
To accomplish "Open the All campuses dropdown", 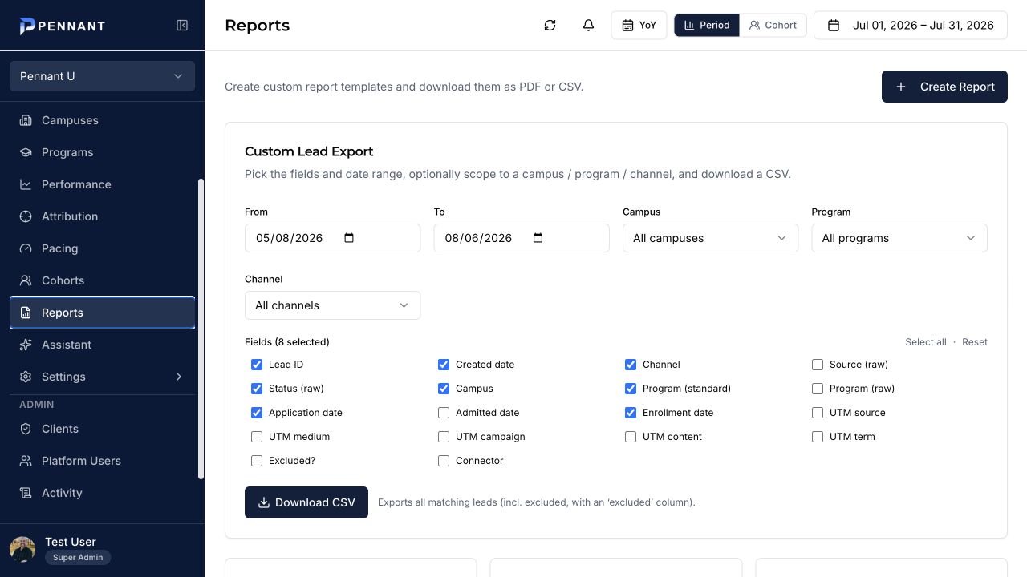I will coord(710,238).
